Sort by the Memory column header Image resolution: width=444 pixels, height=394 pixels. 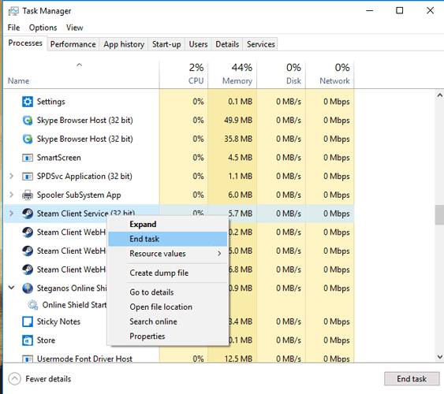[x=233, y=74]
